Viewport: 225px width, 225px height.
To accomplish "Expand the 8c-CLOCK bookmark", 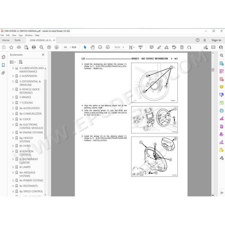I will (13, 119).
